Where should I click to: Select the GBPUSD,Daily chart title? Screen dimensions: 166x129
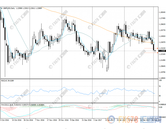(x=9, y=8)
